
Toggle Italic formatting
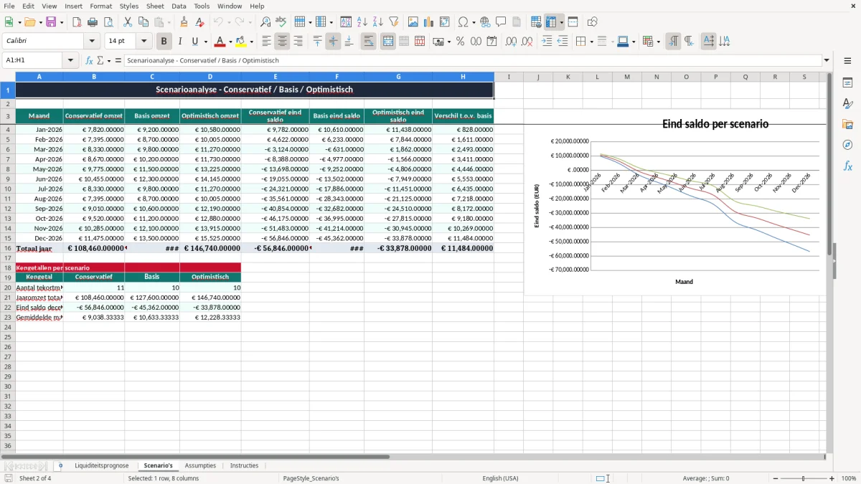[x=180, y=42]
